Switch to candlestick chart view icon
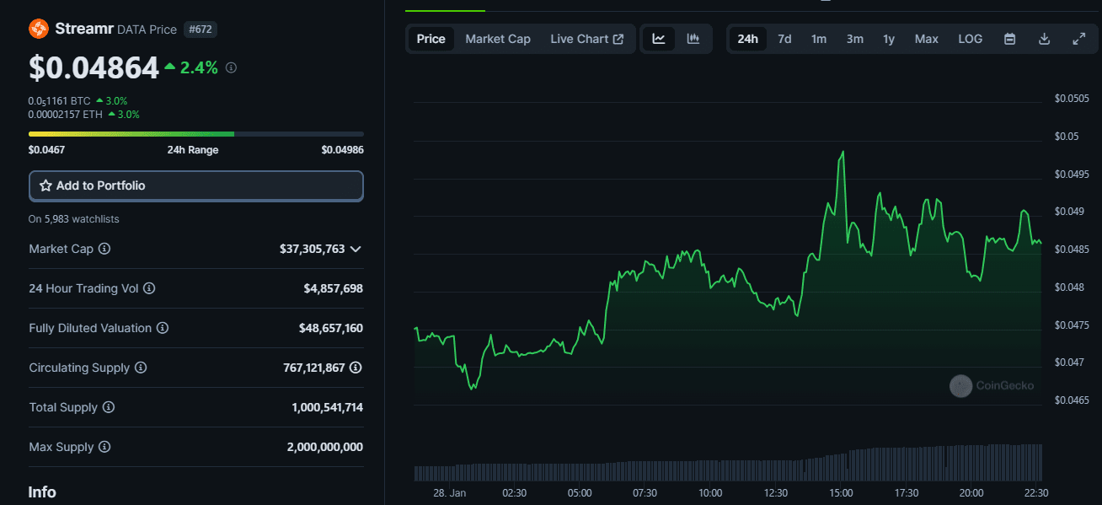1102x505 pixels. click(x=693, y=39)
